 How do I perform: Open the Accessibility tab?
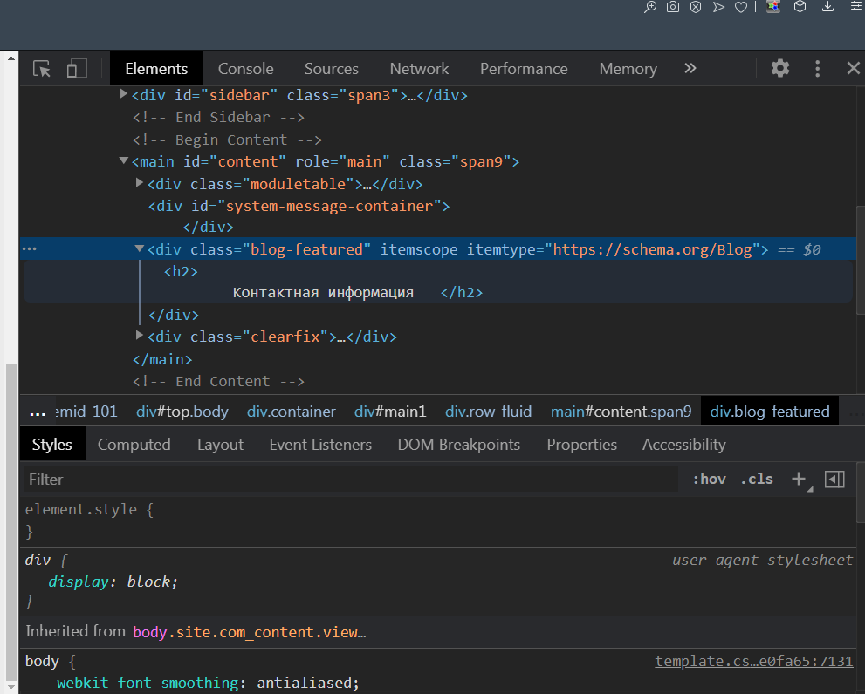coord(684,445)
